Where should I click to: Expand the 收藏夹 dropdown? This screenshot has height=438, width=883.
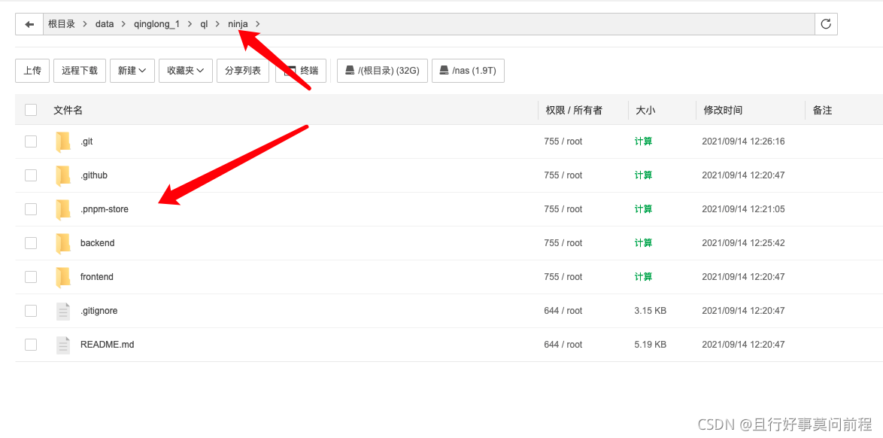coord(186,71)
